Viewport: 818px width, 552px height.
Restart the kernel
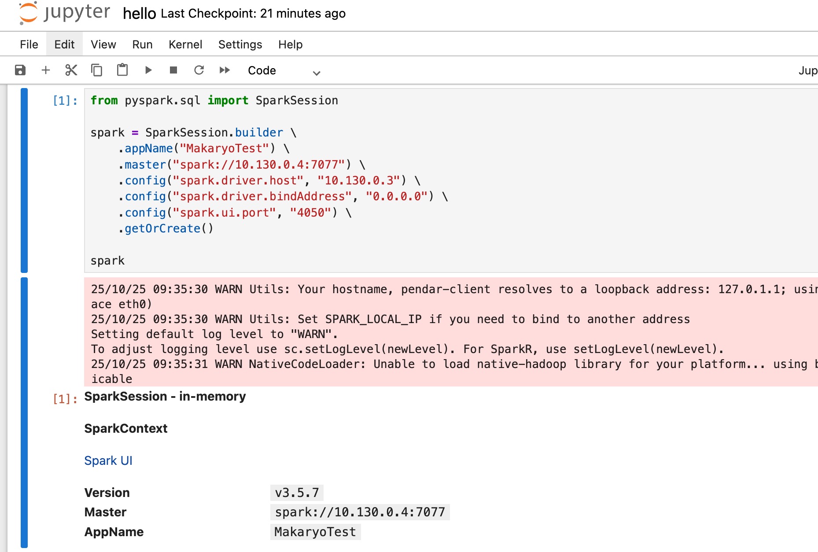pos(199,70)
